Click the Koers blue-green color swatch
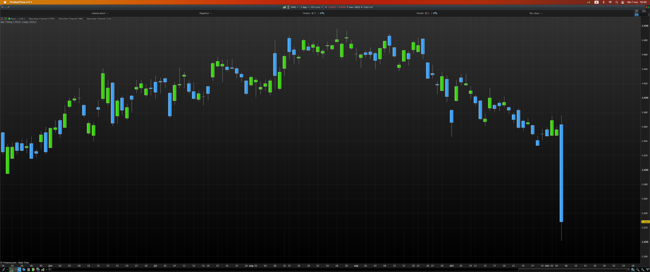Viewport: 650px width, 272px height. [9, 19]
